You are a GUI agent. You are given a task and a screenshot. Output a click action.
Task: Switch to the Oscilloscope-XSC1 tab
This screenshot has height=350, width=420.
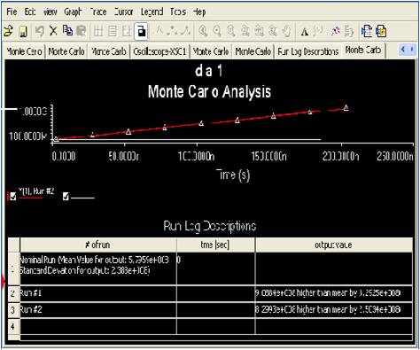point(159,51)
